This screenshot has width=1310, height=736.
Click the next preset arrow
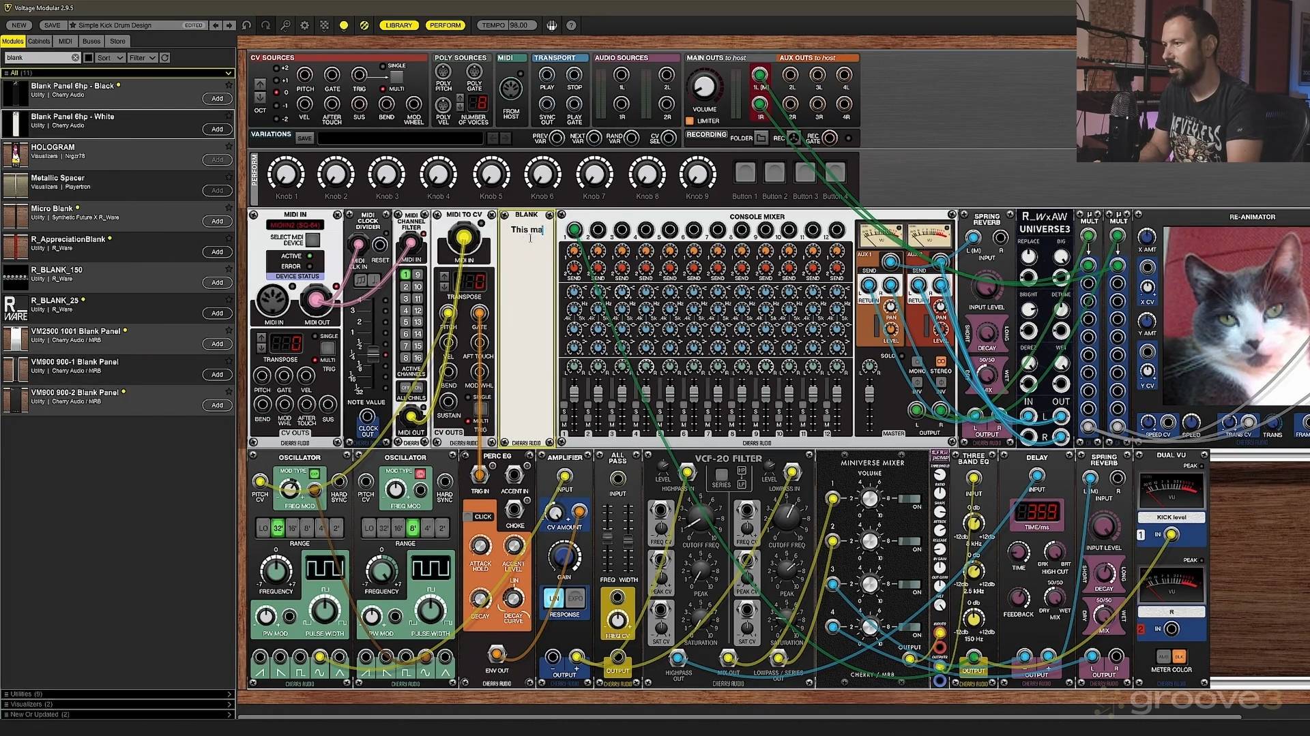[x=229, y=25]
